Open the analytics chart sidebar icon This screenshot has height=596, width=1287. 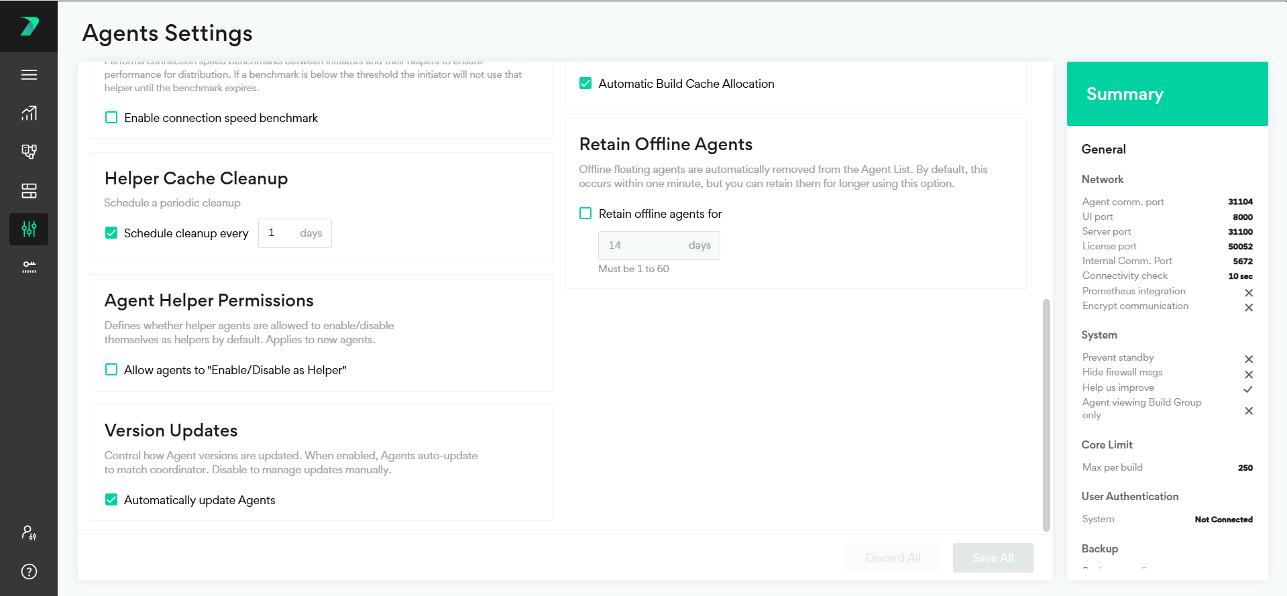[29, 113]
